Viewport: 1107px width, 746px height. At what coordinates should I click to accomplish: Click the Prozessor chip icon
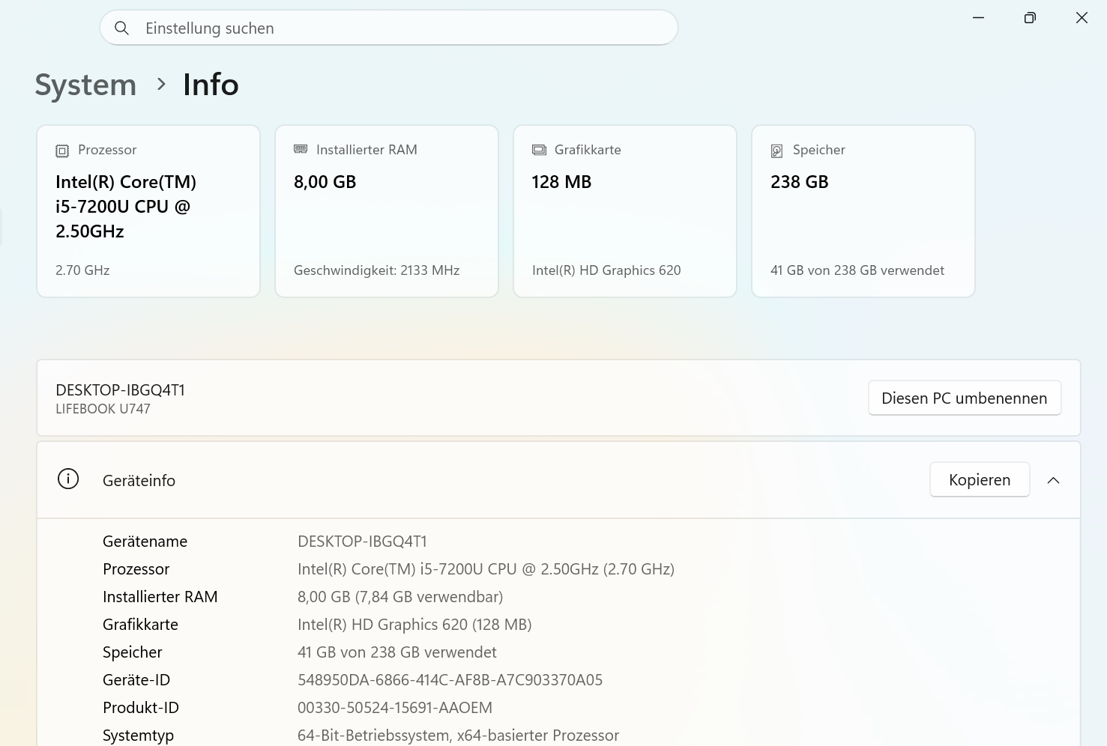click(x=62, y=151)
